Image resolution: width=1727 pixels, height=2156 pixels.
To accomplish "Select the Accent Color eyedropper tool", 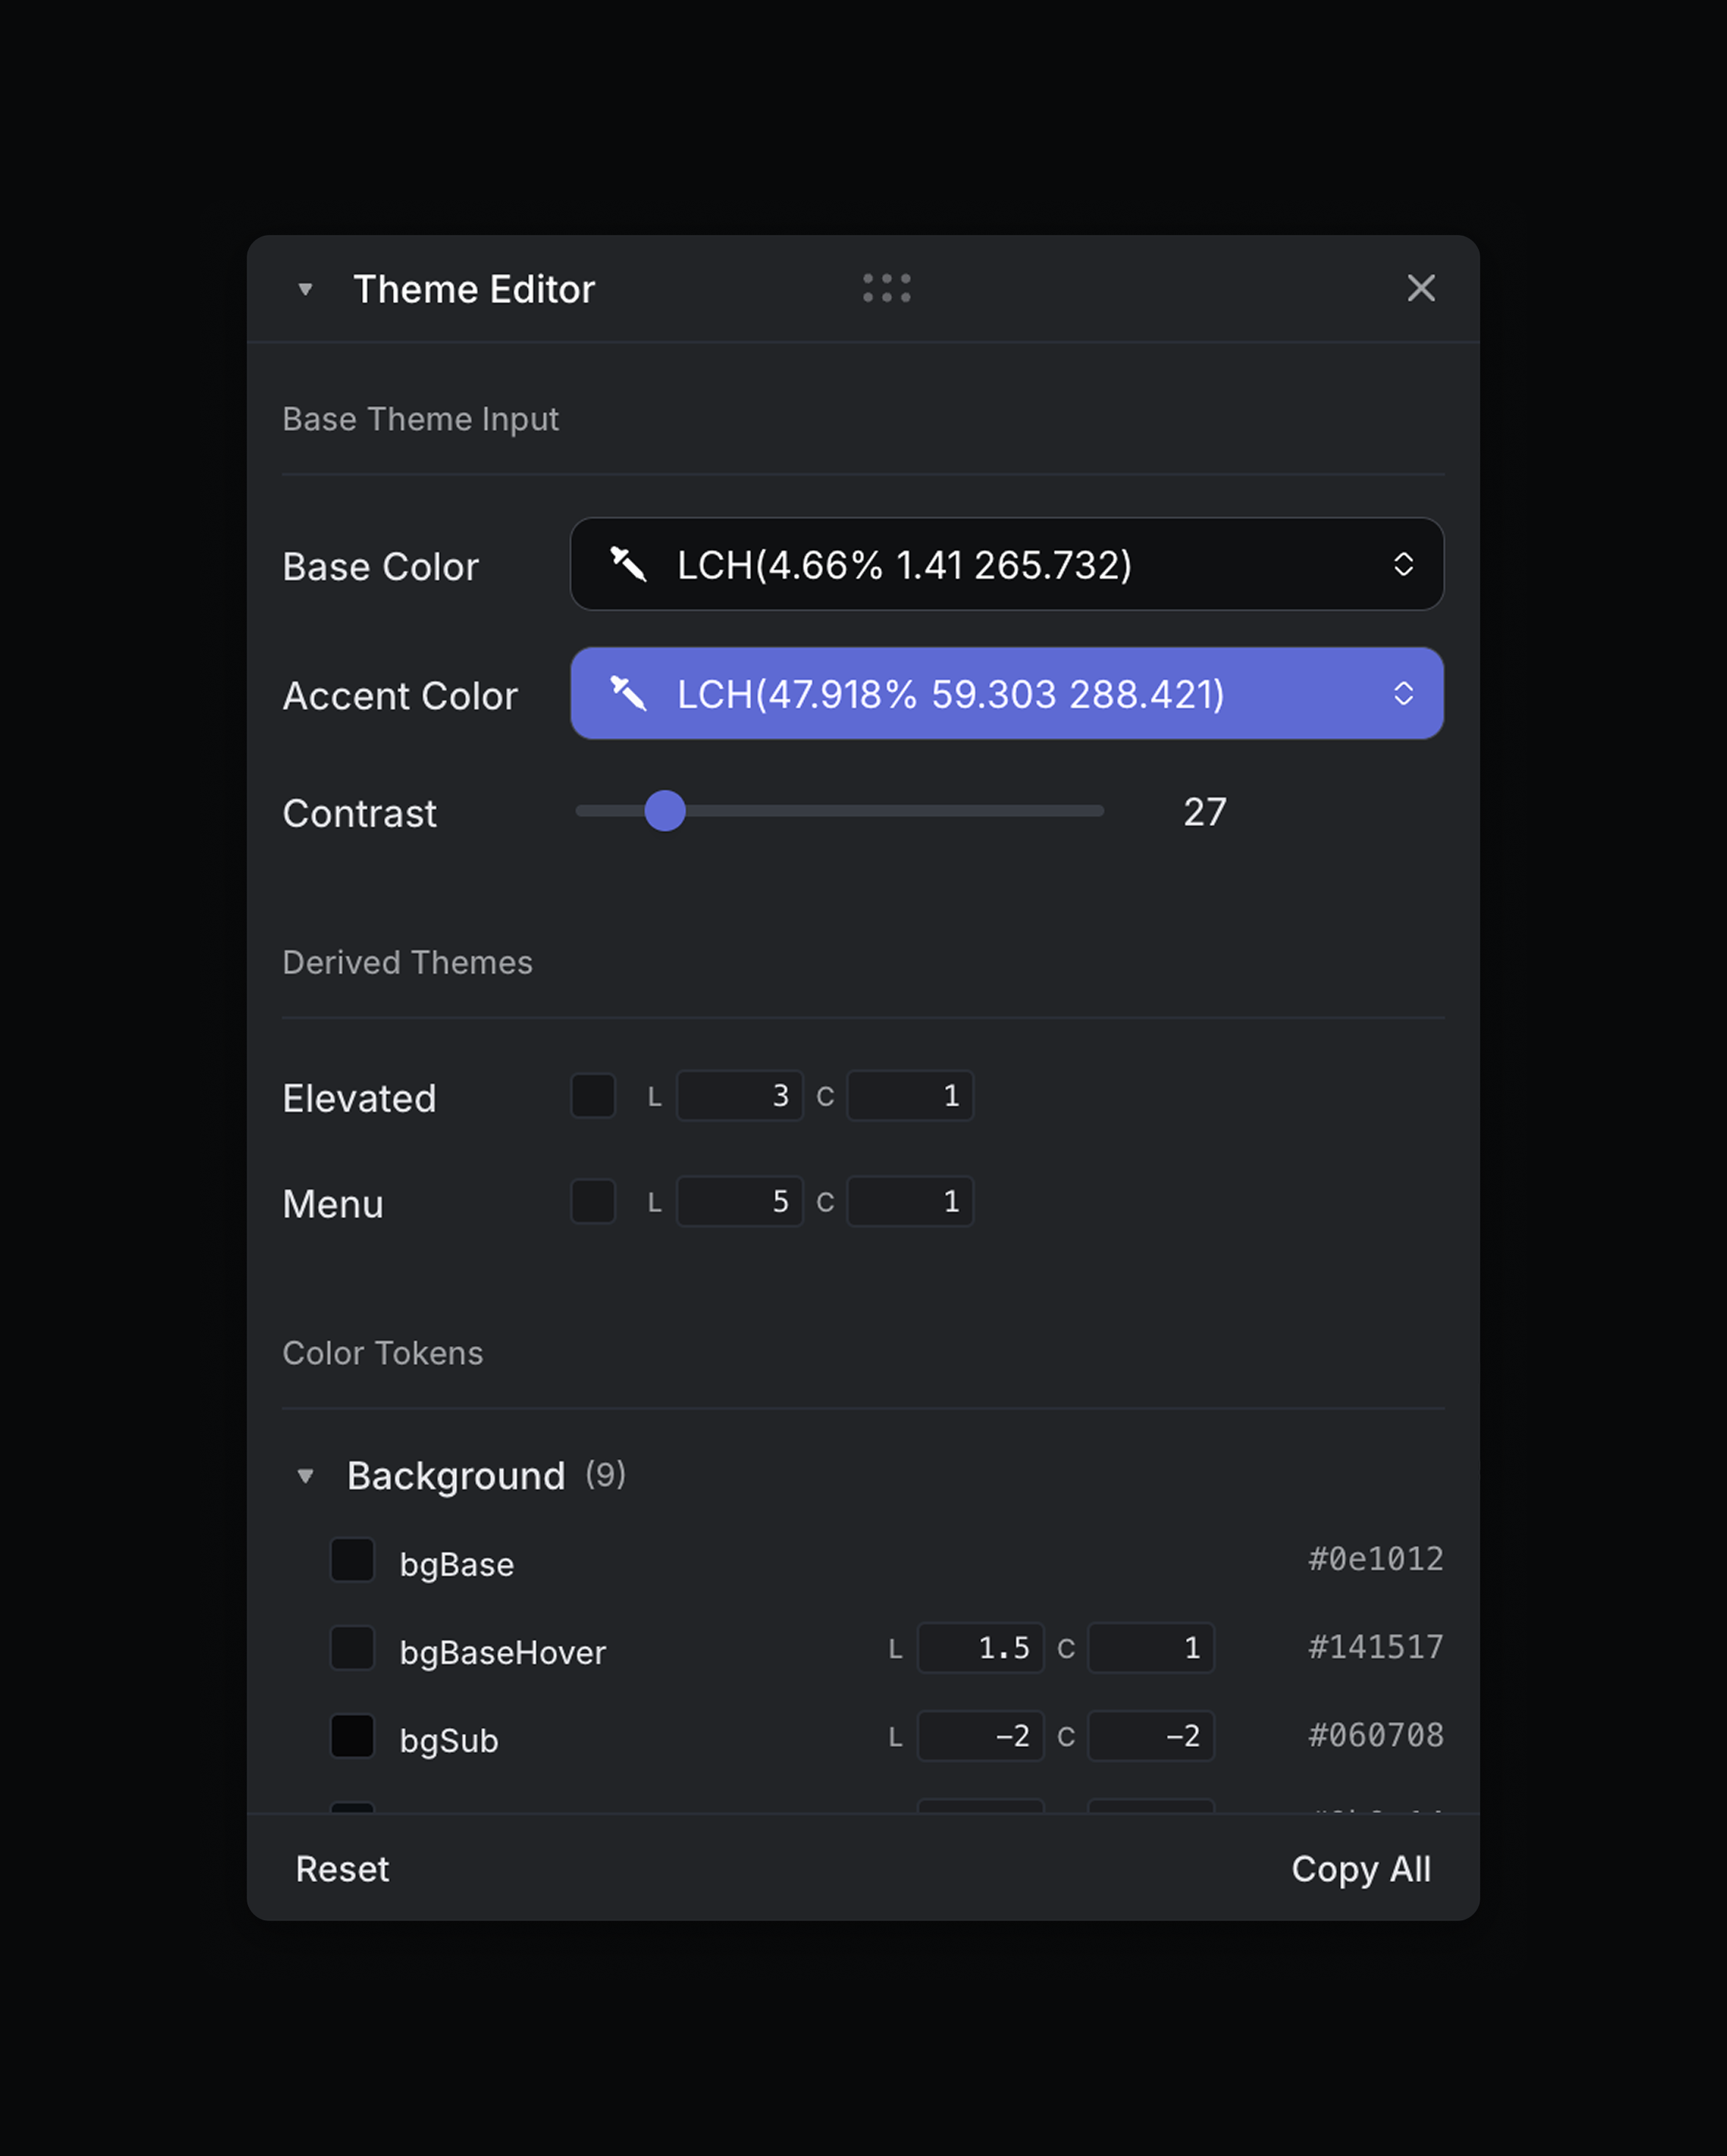I will tap(628, 694).
